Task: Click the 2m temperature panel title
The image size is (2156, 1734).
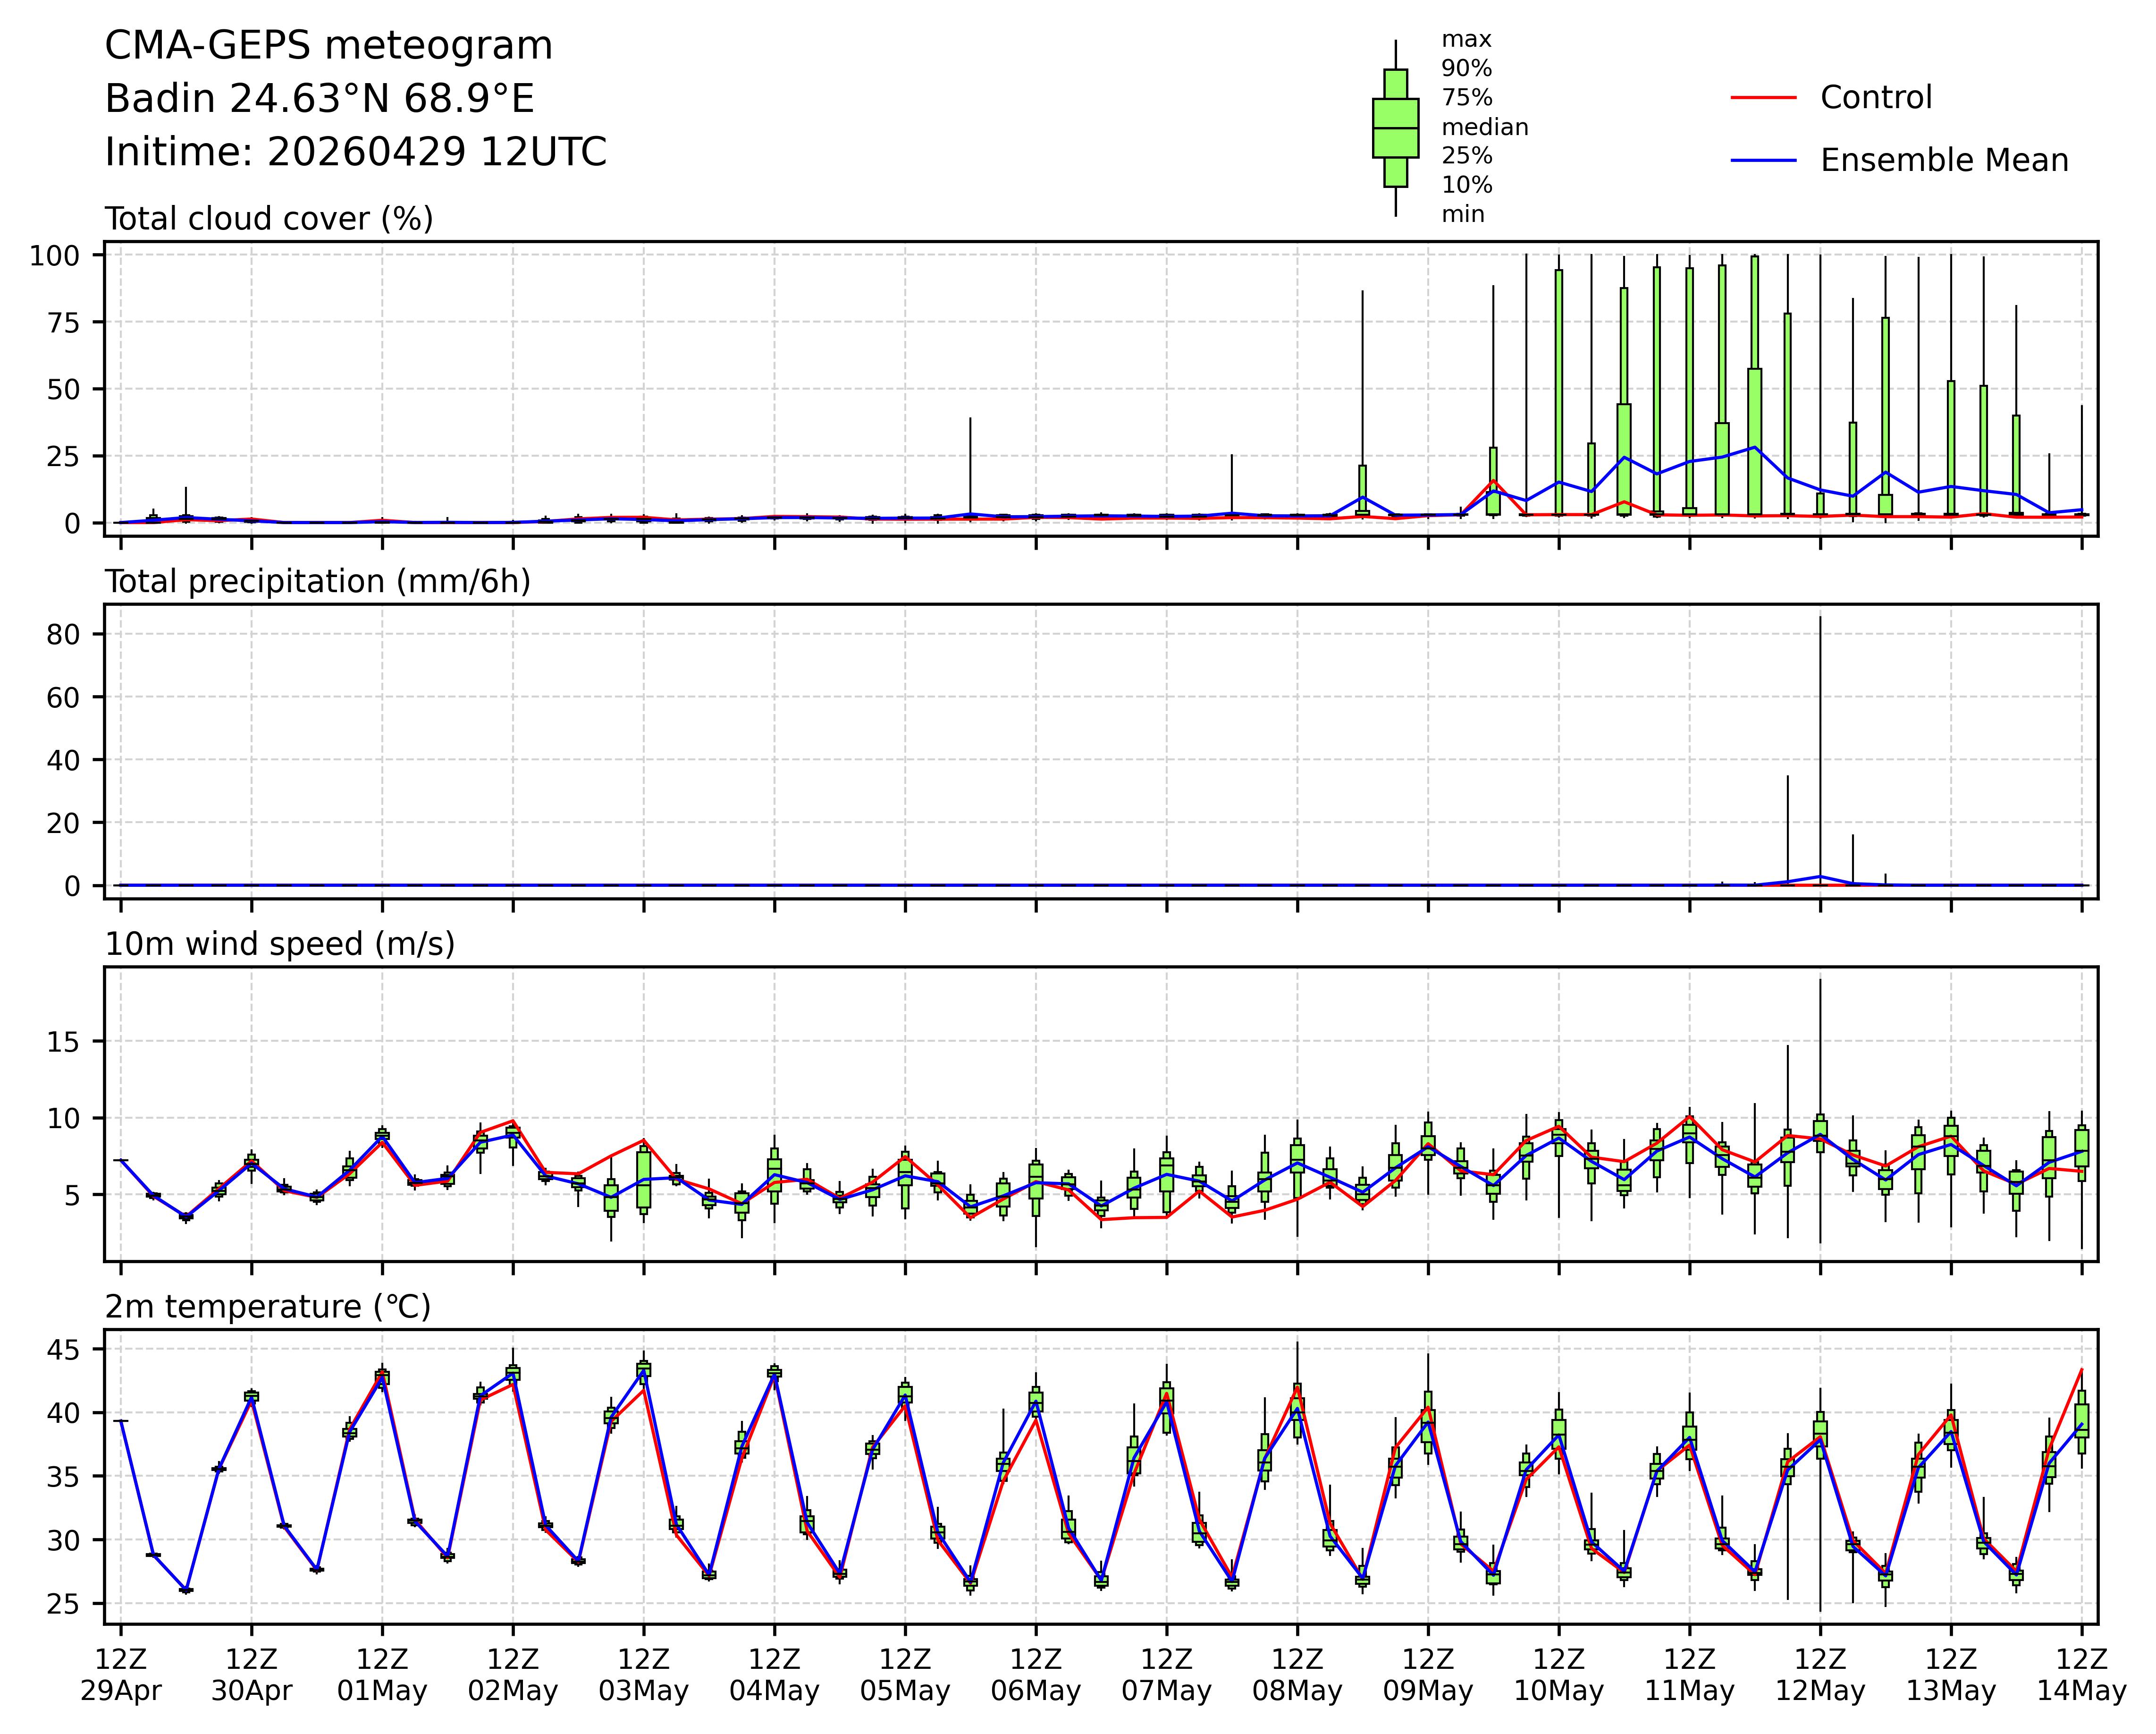Action: click(x=268, y=1307)
